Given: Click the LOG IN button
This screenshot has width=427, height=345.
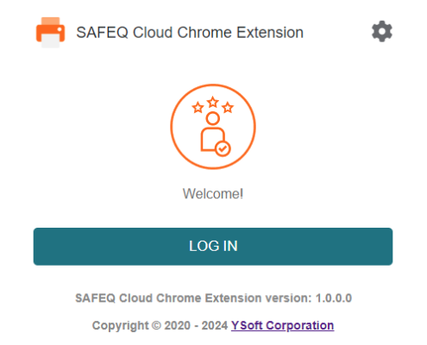Looking at the screenshot, I should (x=213, y=247).
